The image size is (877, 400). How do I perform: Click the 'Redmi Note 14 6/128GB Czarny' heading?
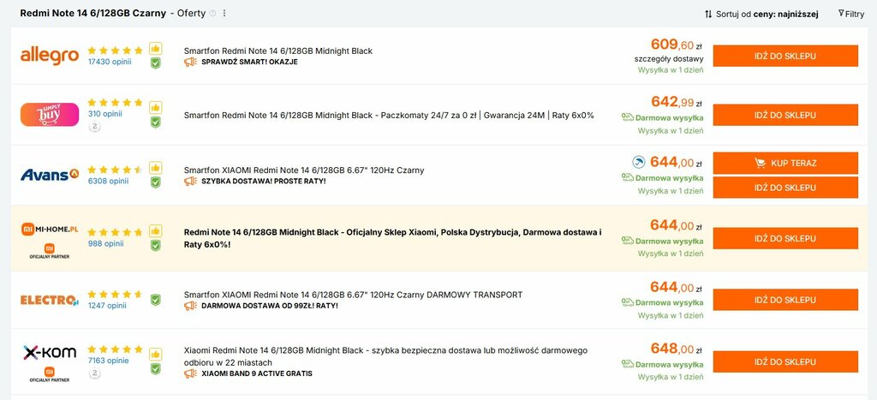[x=92, y=14]
